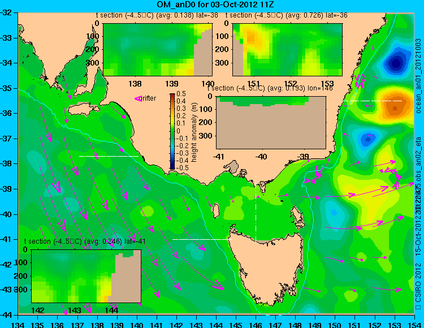Click the 148 longitude axis label
Image resolution: width=424 pixels, height=328 pixels.
click(x=295, y=325)
